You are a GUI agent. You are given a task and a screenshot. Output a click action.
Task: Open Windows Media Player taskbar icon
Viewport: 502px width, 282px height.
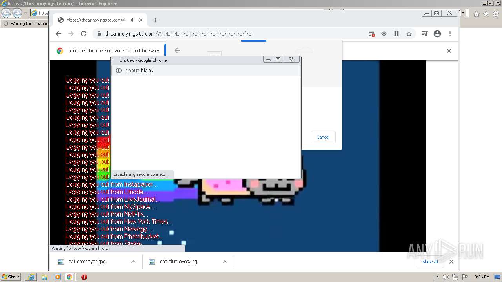tap(58, 277)
